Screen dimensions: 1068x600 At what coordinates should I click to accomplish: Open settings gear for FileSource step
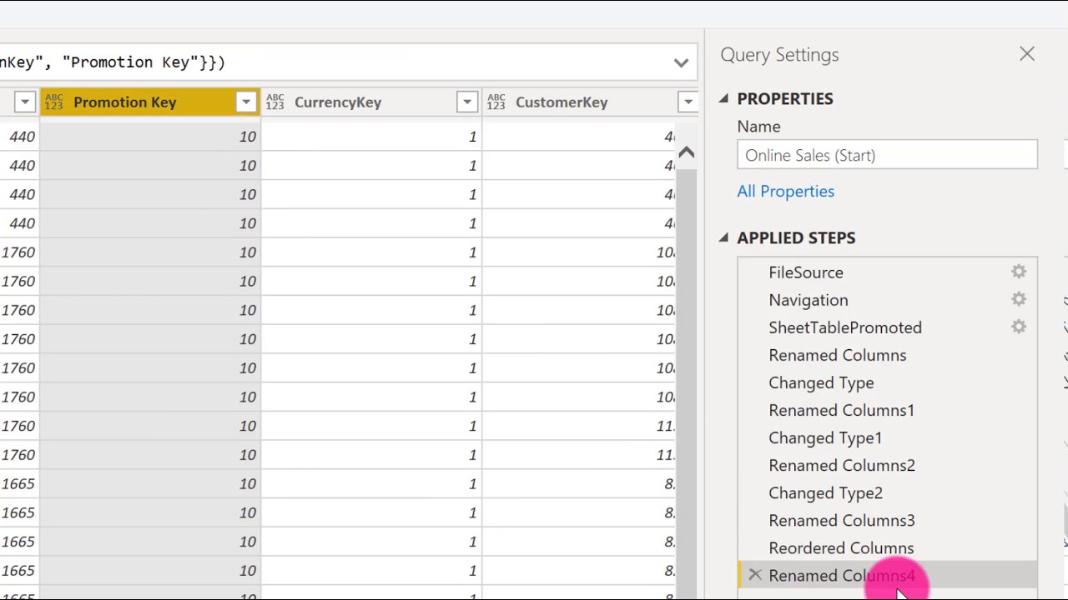click(1019, 272)
